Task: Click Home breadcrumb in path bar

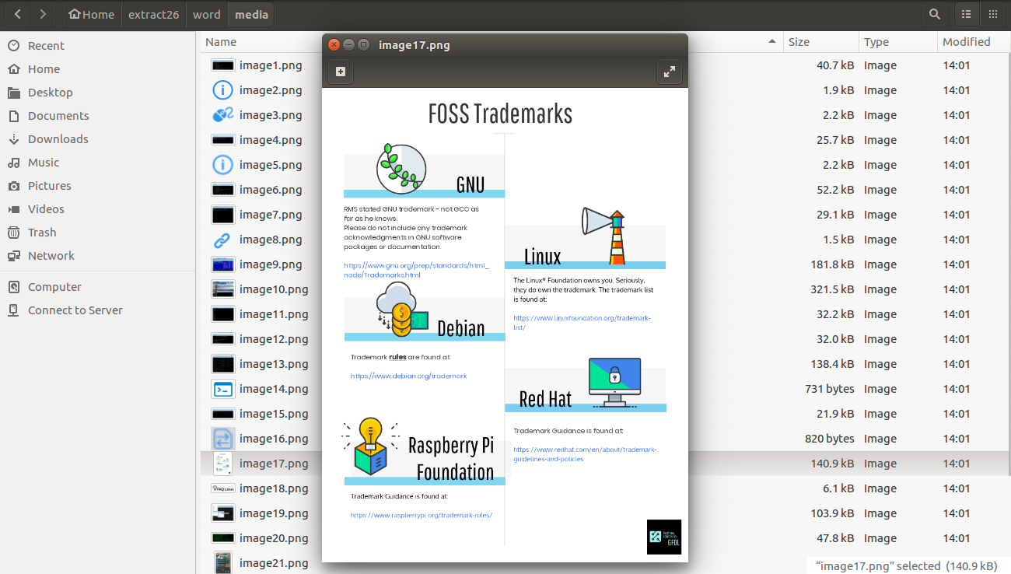Action: point(91,14)
